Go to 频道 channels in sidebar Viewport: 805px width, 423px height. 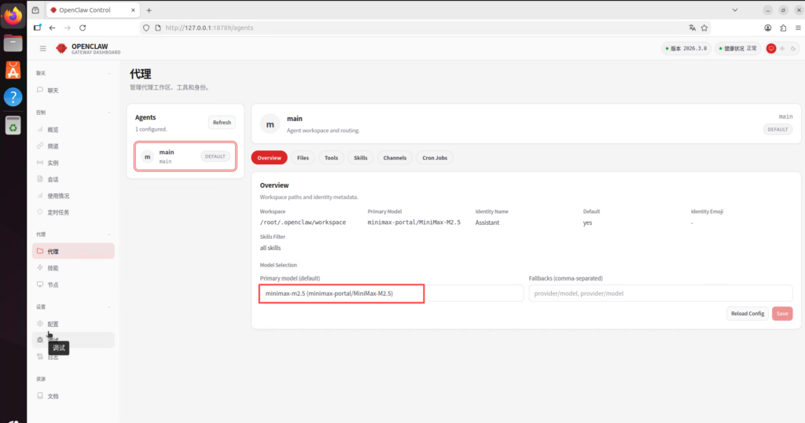(53, 146)
